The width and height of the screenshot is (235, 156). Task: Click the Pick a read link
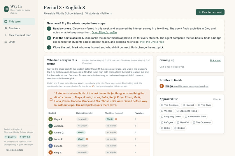[x=215, y=60]
